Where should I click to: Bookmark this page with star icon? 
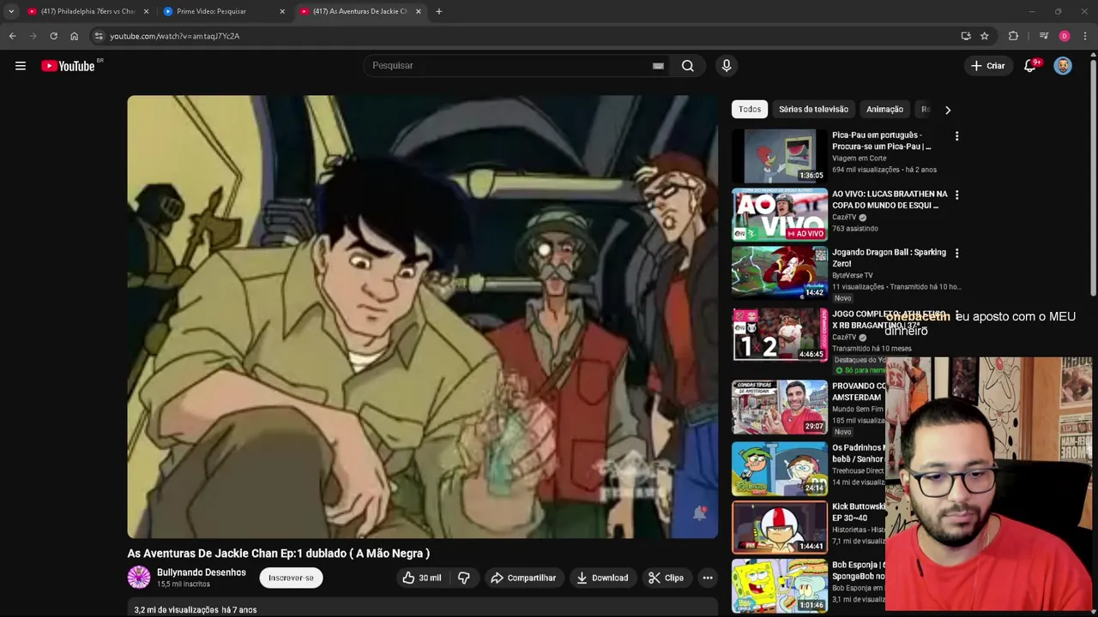[x=985, y=36]
